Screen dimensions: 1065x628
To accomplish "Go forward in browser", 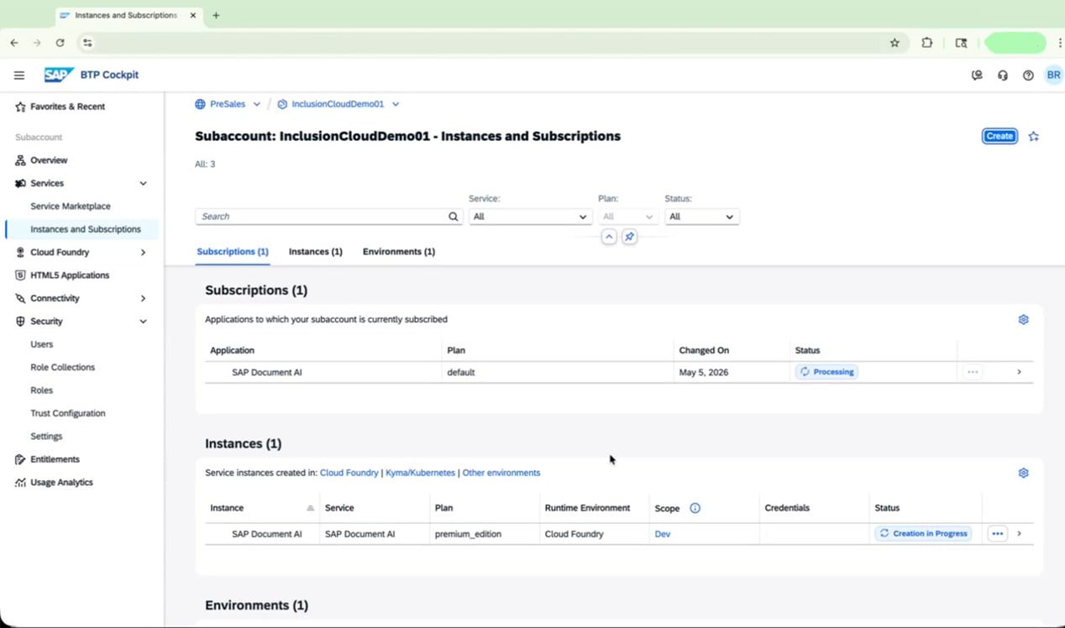I will pyautogui.click(x=37, y=43).
